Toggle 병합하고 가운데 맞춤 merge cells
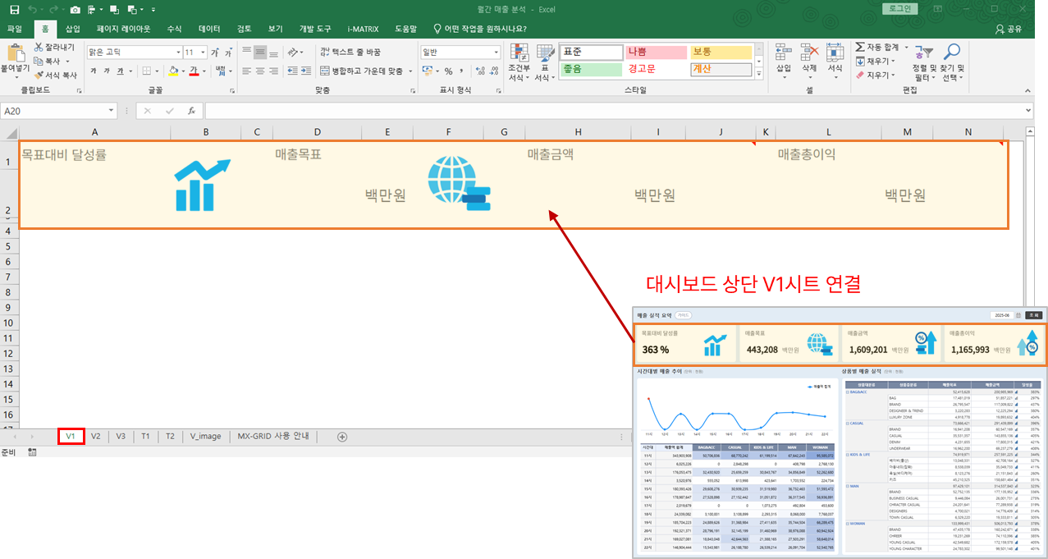The height and width of the screenshot is (559, 1048). pos(366,71)
